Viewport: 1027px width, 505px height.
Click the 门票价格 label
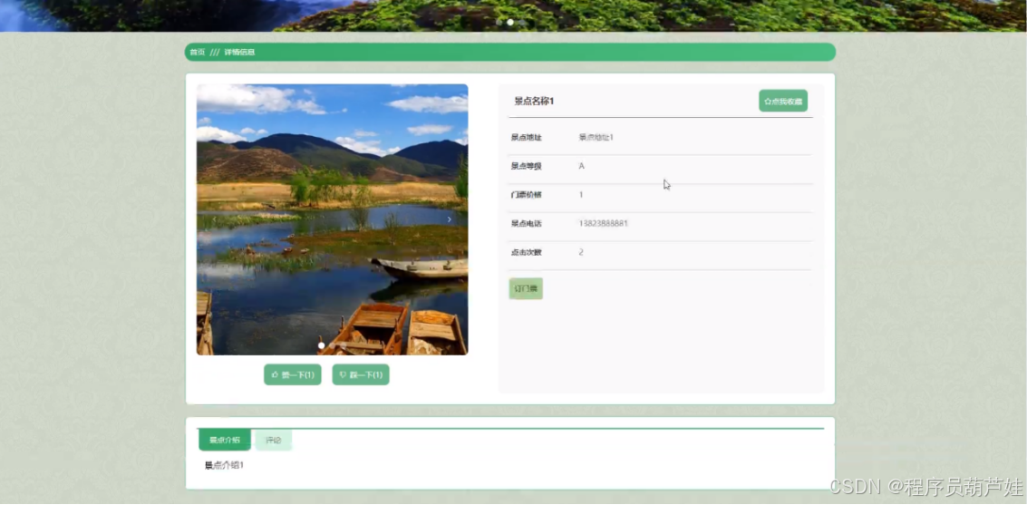[x=527, y=195]
